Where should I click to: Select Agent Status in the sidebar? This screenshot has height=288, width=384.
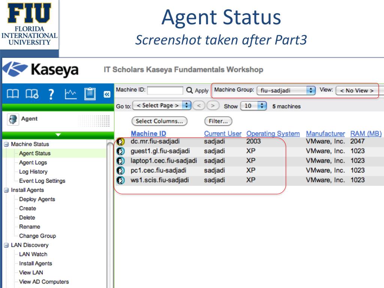(x=35, y=153)
